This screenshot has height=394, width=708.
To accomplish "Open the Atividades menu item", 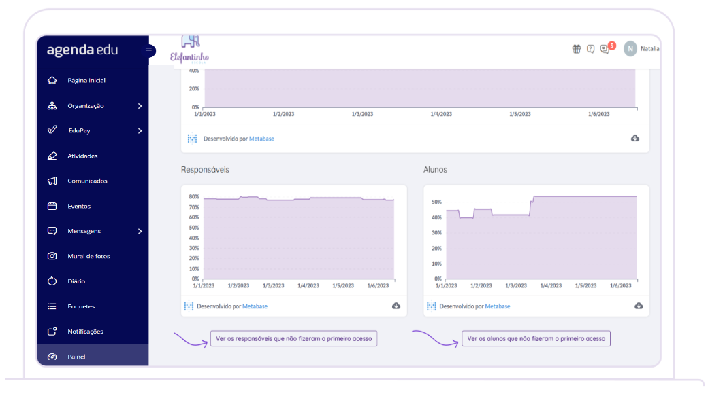I will [x=82, y=156].
